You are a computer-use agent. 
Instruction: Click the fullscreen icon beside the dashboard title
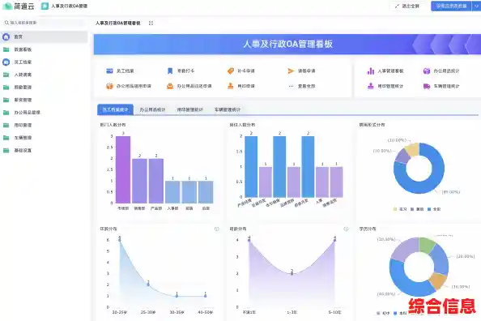[x=151, y=23]
